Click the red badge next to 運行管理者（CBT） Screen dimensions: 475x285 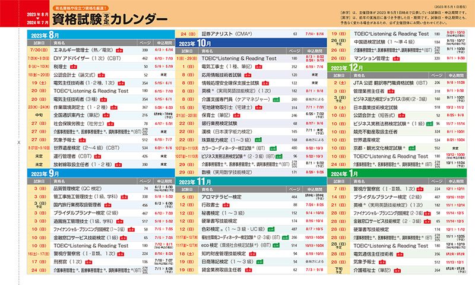[97, 156]
